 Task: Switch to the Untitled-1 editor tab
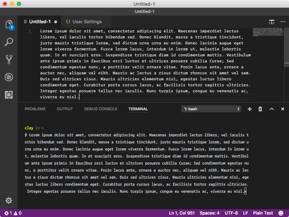tap(40, 22)
